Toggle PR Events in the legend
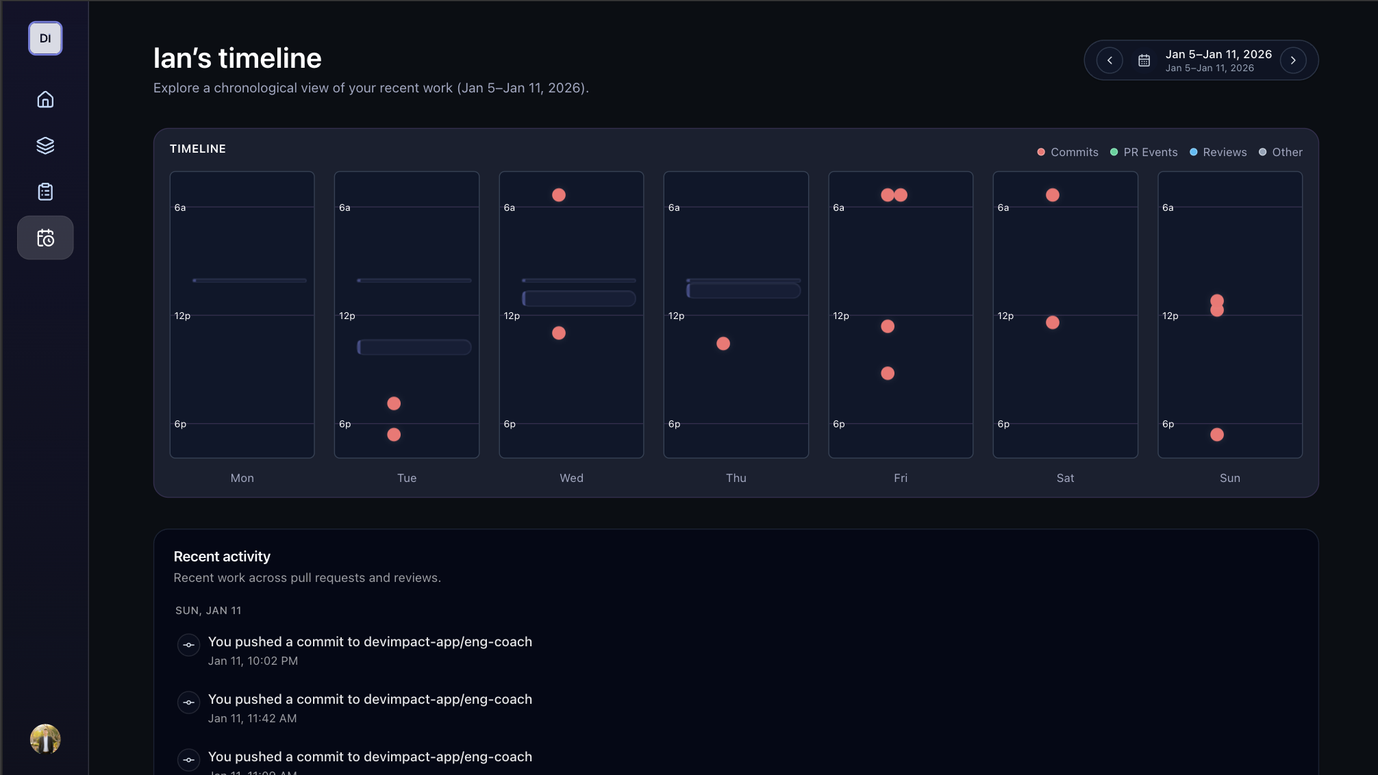The width and height of the screenshot is (1378, 775). pyautogui.click(x=1144, y=153)
